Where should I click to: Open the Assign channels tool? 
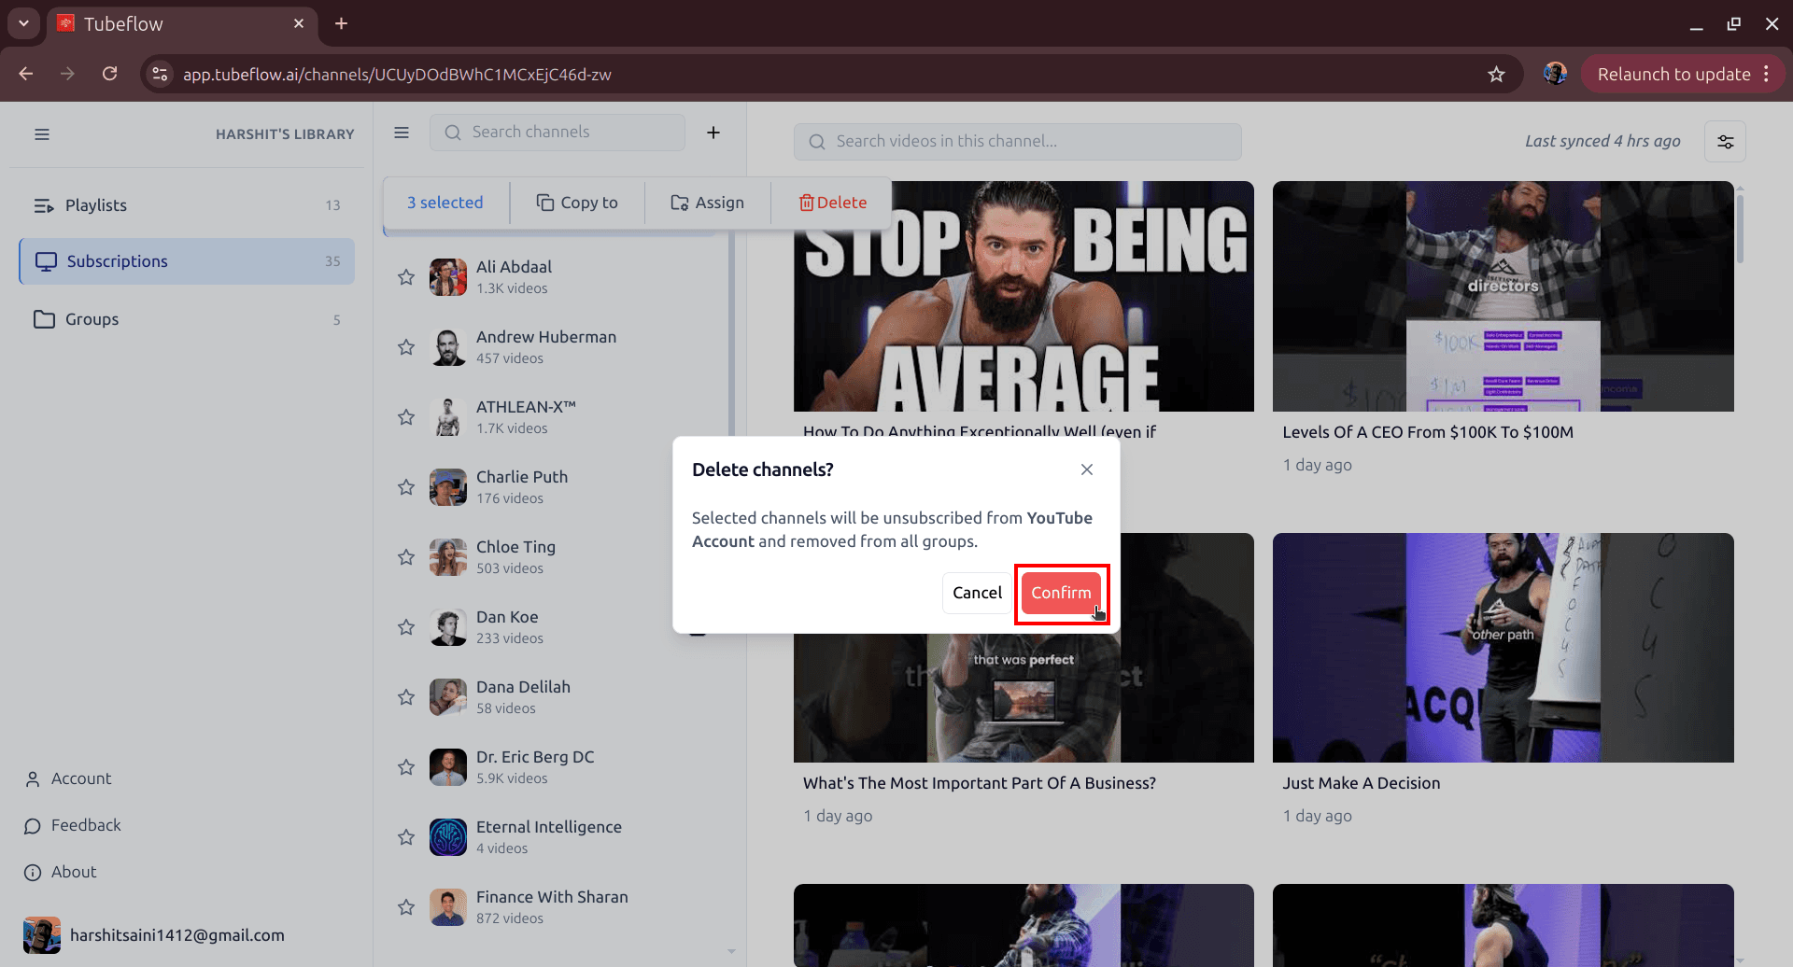click(707, 202)
